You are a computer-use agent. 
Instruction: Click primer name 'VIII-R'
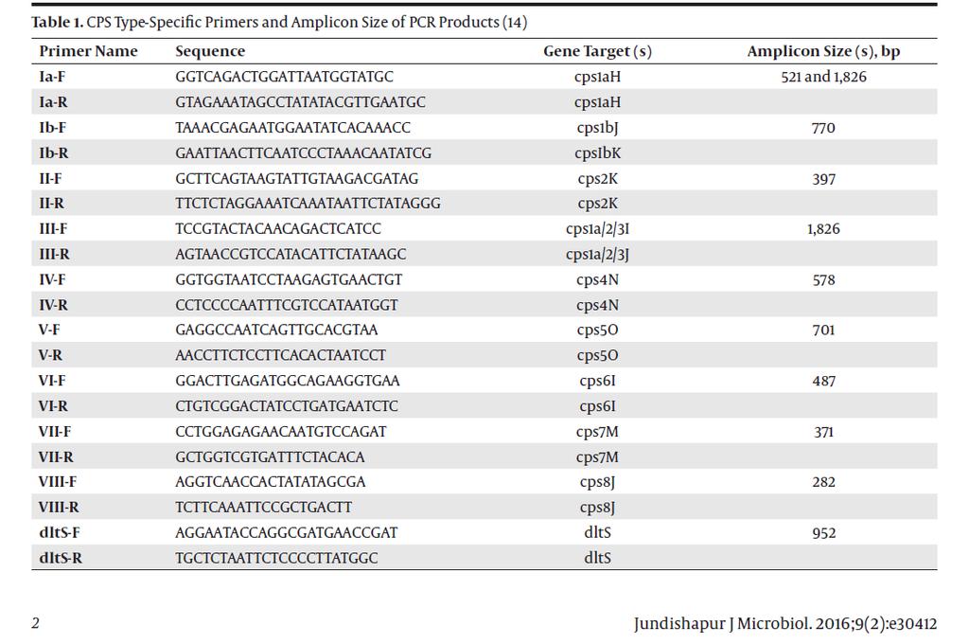(x=59, y=508)
